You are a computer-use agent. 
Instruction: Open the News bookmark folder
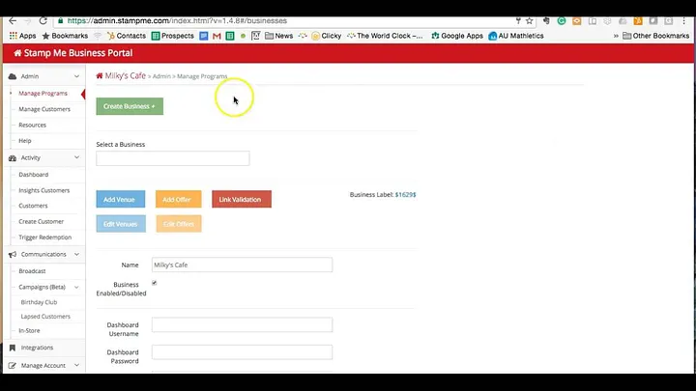(x=278, y=36)
